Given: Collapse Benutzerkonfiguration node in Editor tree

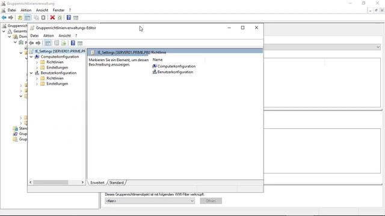Looking at the screenshot, I should click(x=31, y=73).
